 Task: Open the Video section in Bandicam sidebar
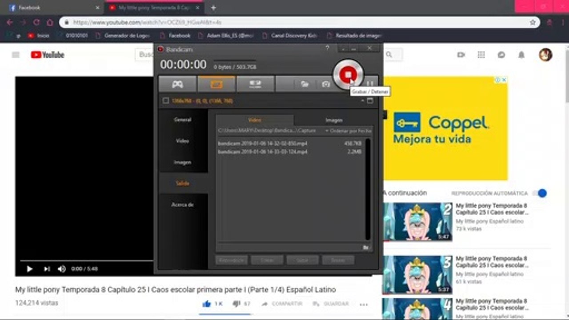(x=183, y=141)
